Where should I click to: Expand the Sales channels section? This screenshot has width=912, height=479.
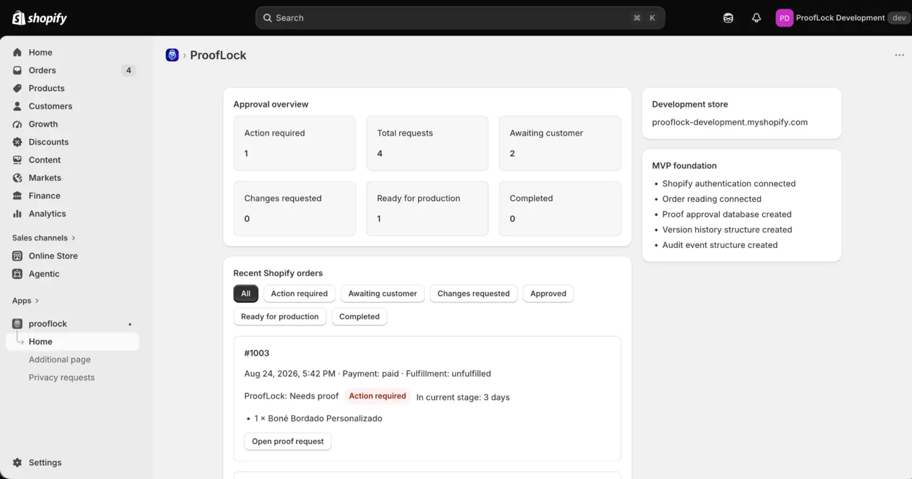coord(44,238)
